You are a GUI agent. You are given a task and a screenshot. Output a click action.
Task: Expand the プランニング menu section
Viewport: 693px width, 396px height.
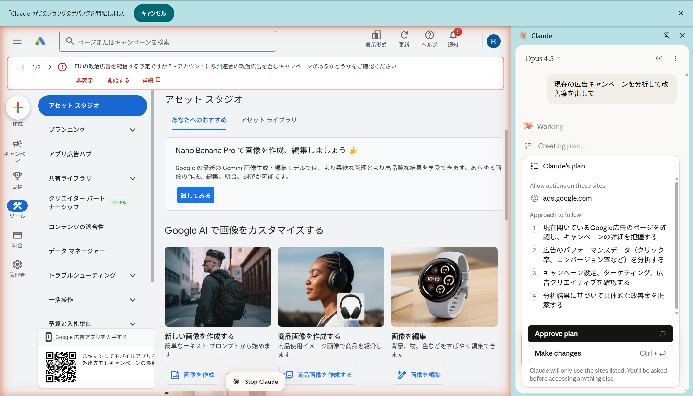[132, 130]
